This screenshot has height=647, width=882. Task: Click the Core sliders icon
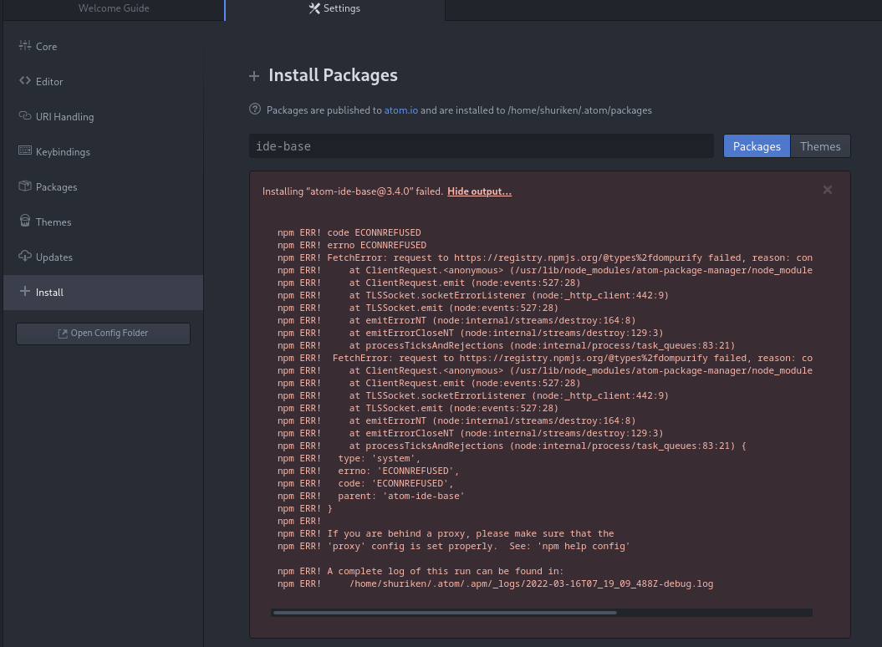point(25,46)
